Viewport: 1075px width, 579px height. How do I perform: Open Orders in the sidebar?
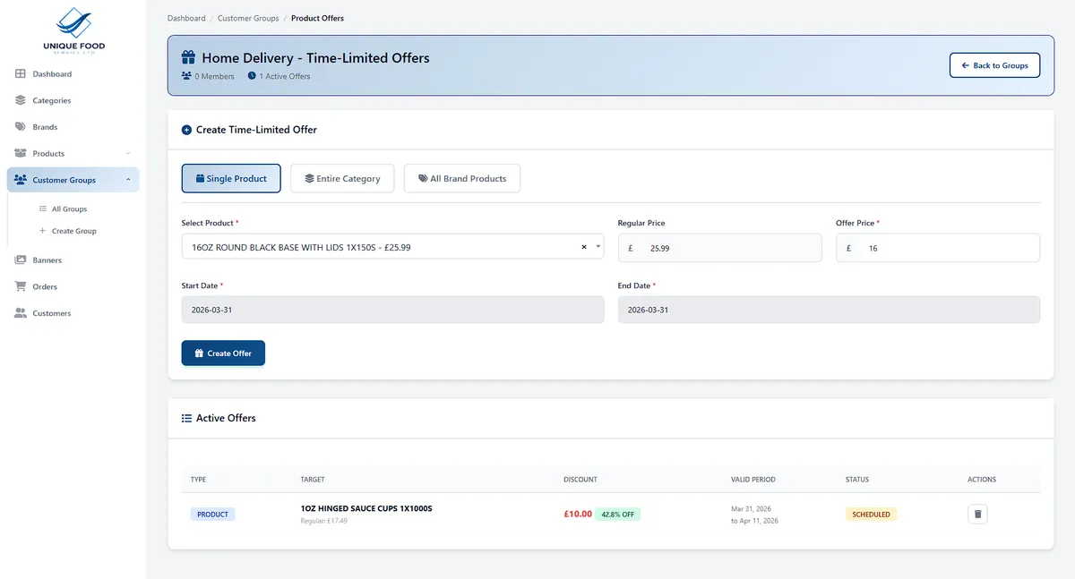(73, 286)
